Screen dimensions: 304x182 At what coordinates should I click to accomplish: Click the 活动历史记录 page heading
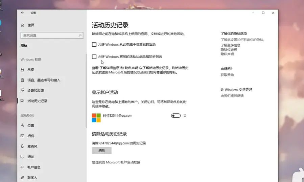coord(110,25)
